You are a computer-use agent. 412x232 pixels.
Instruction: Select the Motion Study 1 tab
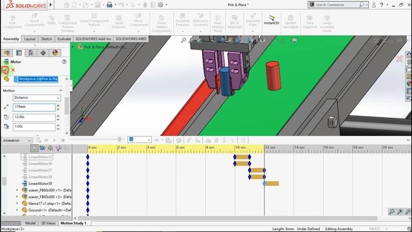click(73, 223)
